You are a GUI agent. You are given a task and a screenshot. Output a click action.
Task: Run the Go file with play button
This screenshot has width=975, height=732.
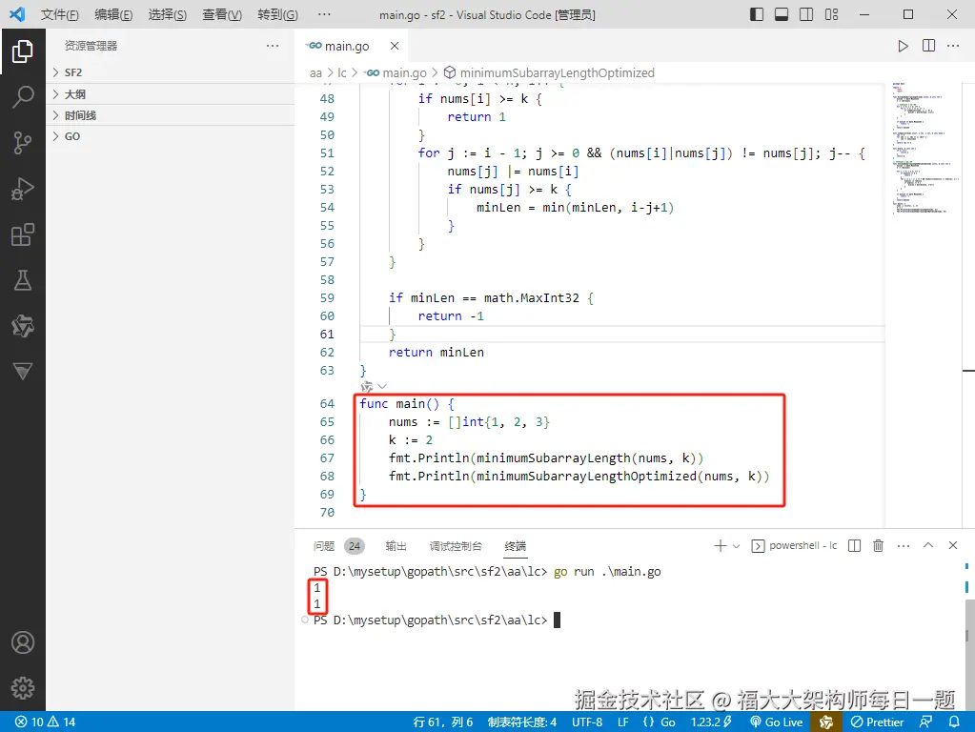(903, 46)
